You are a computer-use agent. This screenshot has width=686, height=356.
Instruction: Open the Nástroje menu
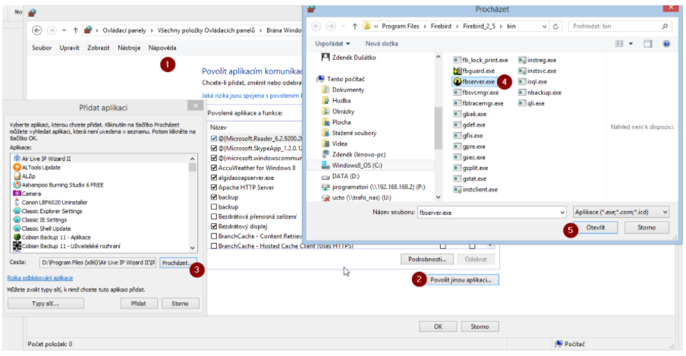point(129,48)
